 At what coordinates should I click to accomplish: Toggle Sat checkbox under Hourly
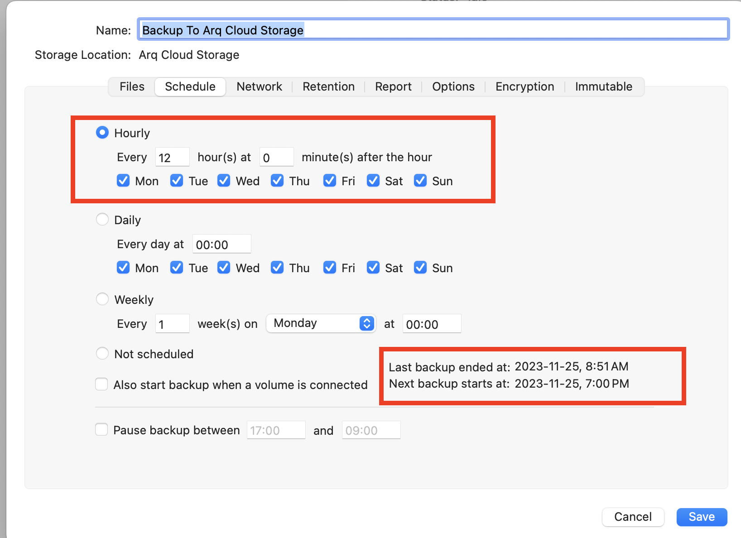click(x=373, y=181)
